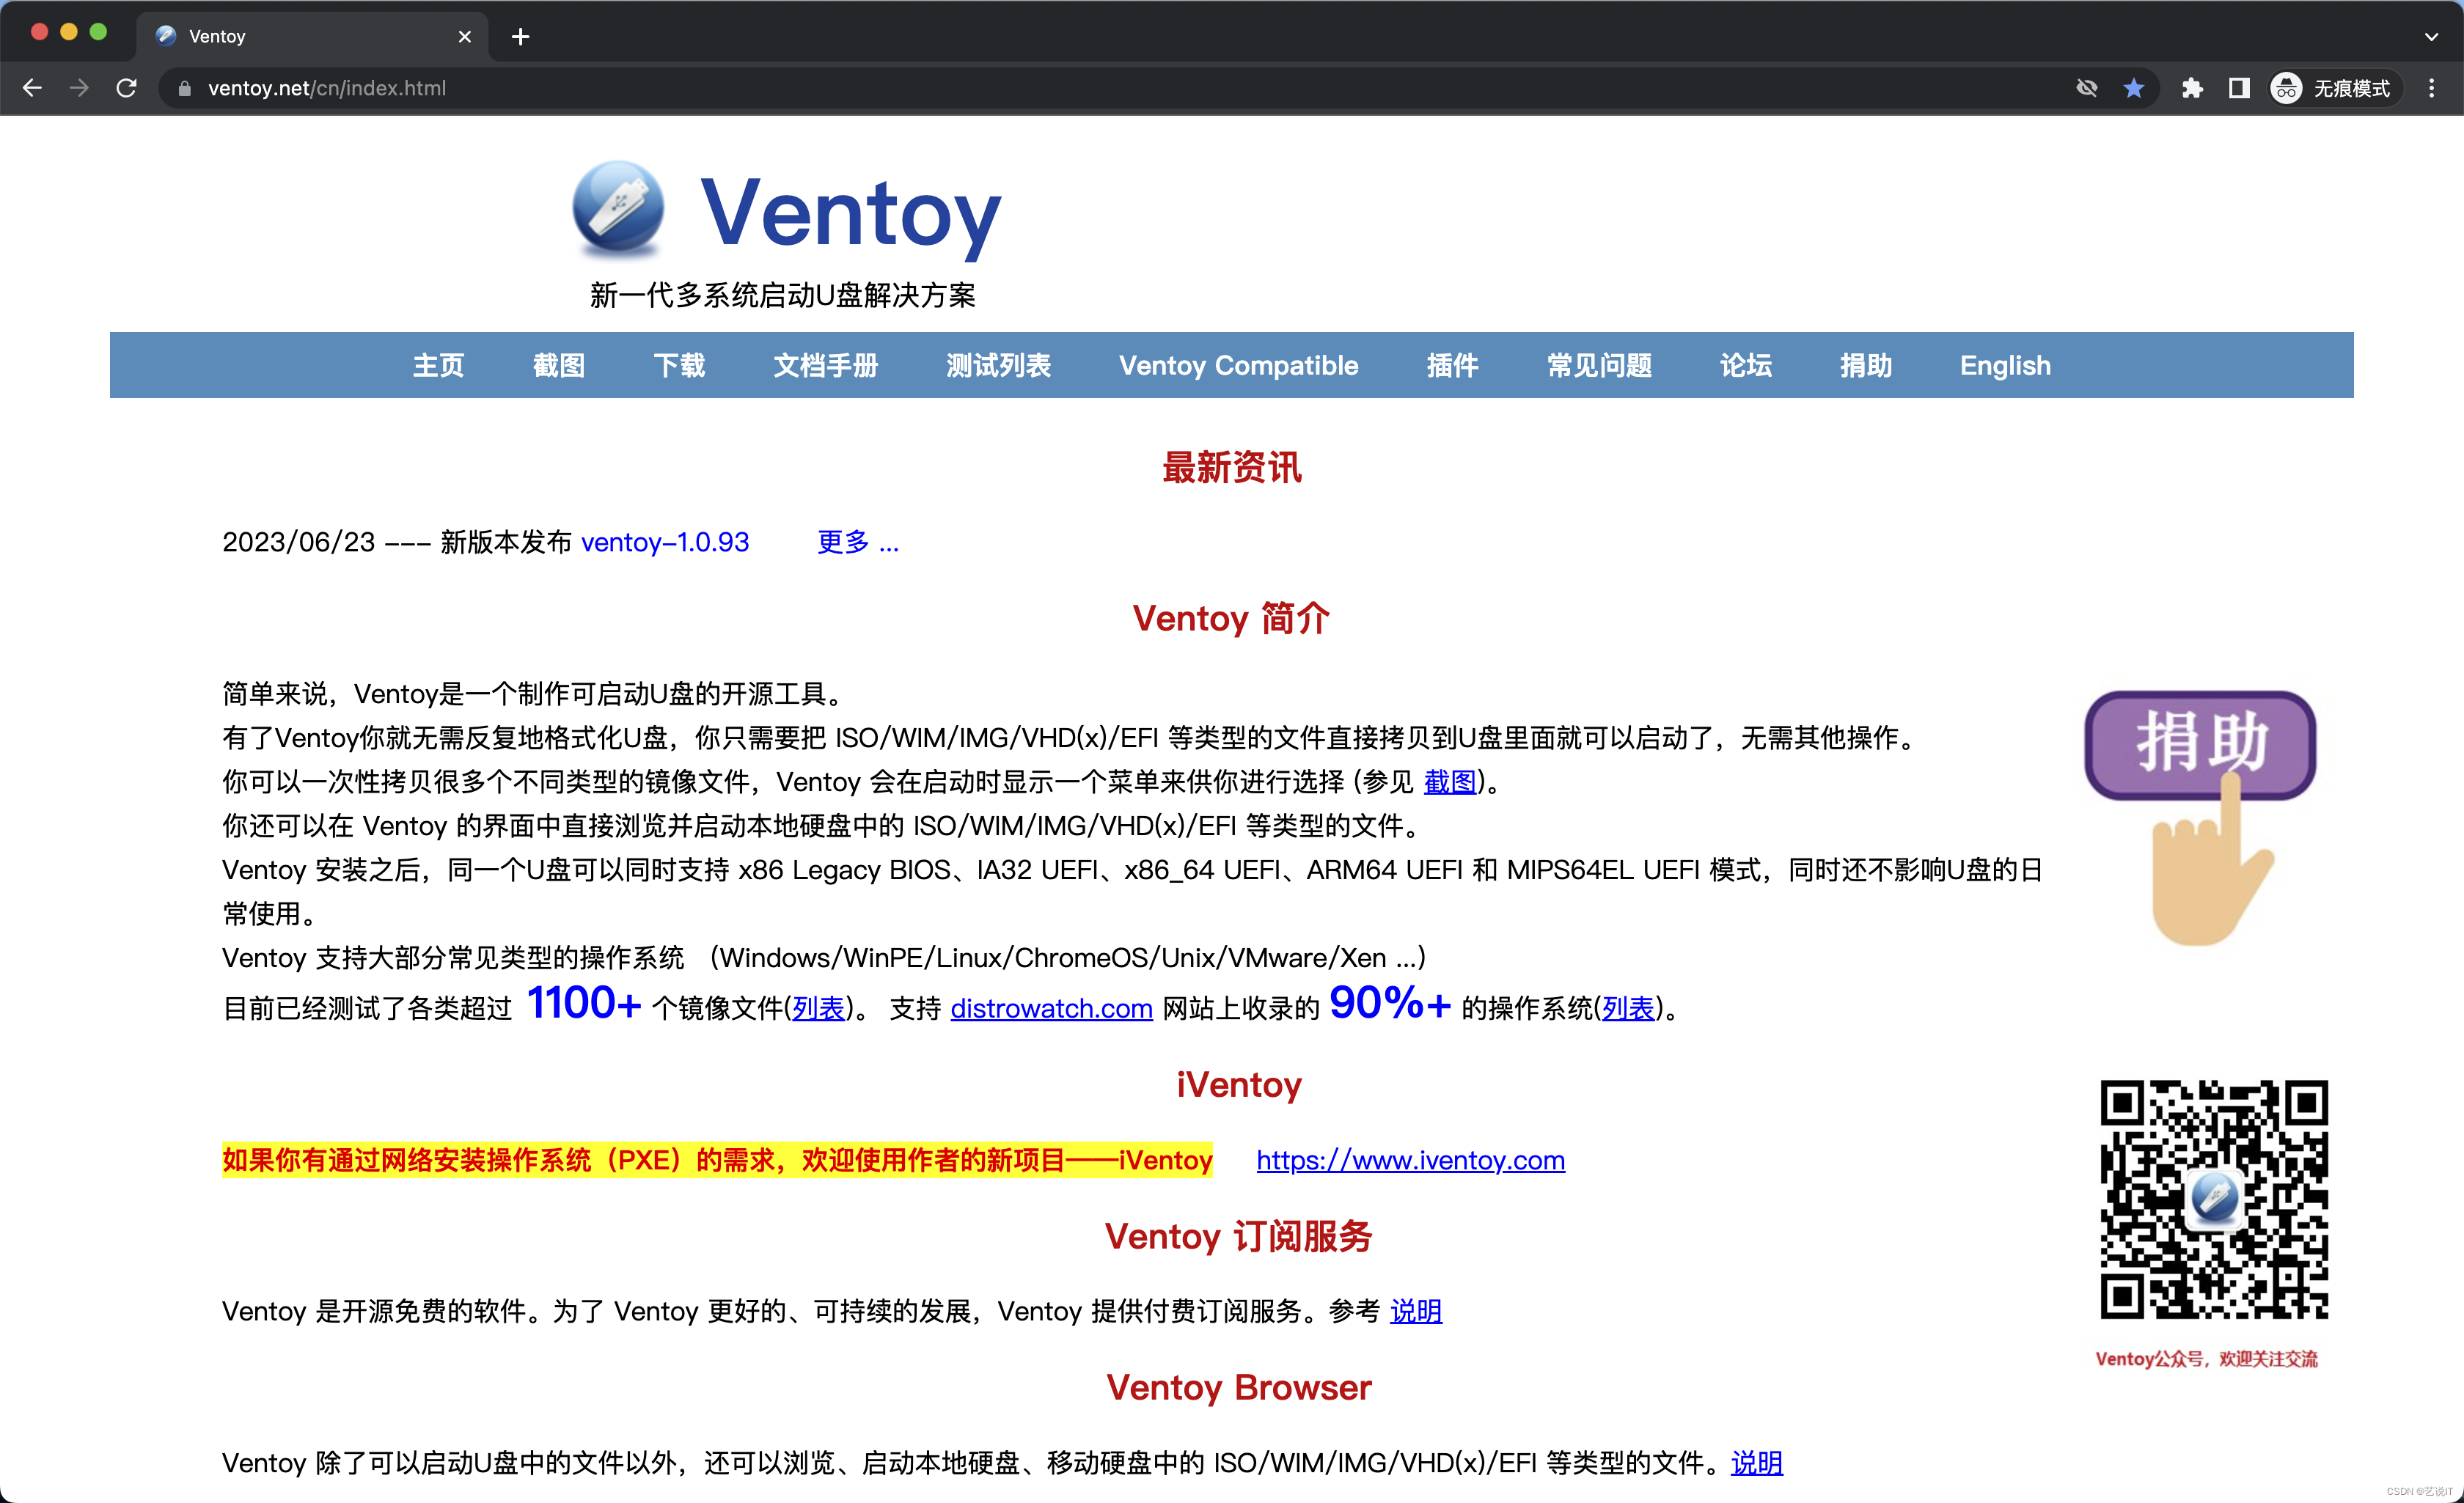Open the ventoy-1.0.93 release link
Screen dimensions: 2464x1503
coord(664,543)
